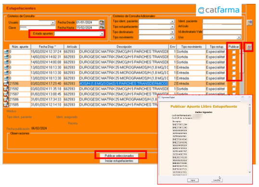Image resolution: width=259 pixels, height=187 pixels.
Task: Sort by the Fecha Disp. column header
Action: [47, 47]
